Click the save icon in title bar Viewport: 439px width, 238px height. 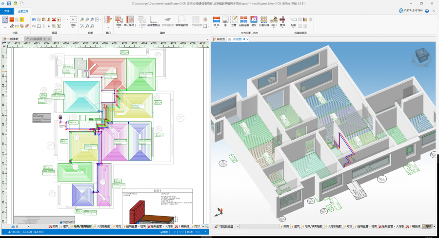(10, 3)
